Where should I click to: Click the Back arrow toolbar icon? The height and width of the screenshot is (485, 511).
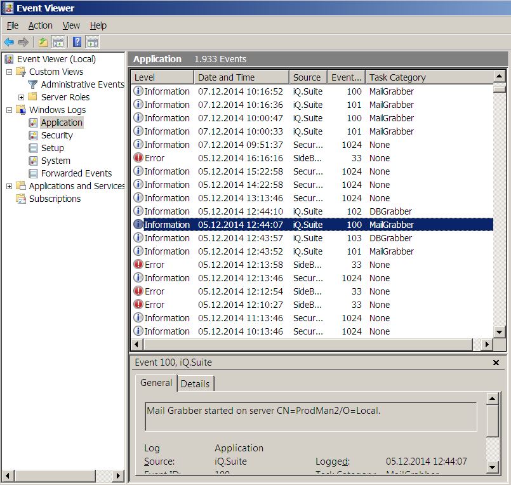(x=9, y=43)
